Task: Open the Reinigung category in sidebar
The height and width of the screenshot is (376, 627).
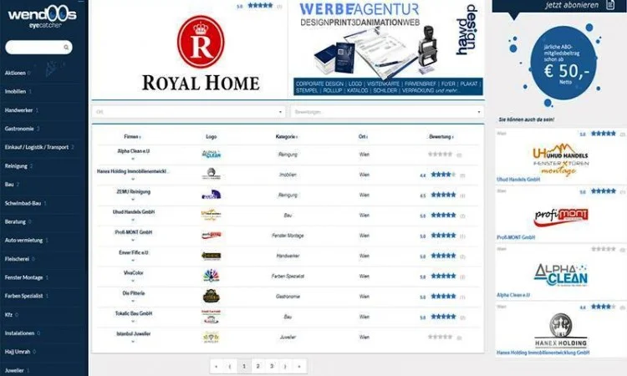Action: coord(16,165)
